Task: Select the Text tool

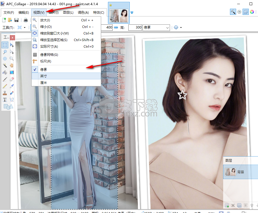Action: coord(5,100)
